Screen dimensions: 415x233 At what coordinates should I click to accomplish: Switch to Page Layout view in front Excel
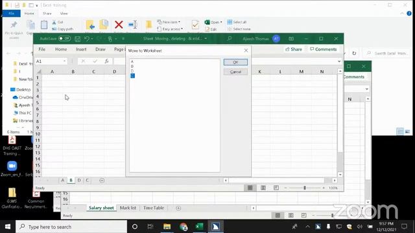(263, 188)
